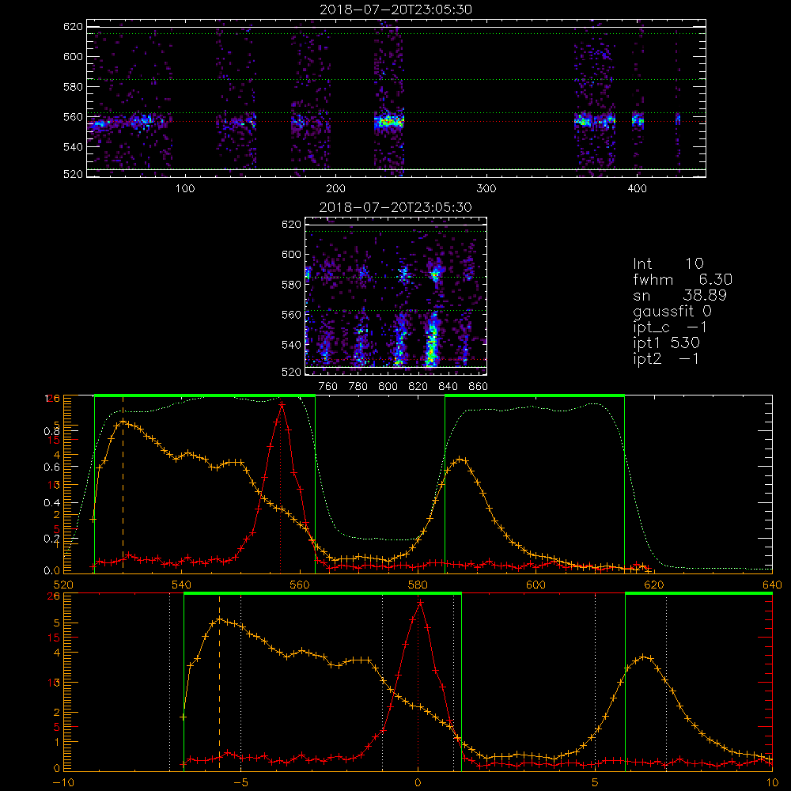
Task: Click x-axis label '200' of top spectrogram
Action: [x=335, y=189]
